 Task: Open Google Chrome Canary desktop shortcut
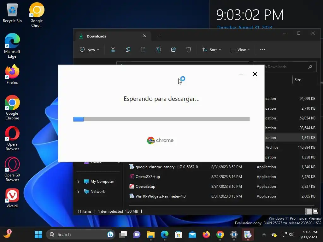tap(37, 15)
